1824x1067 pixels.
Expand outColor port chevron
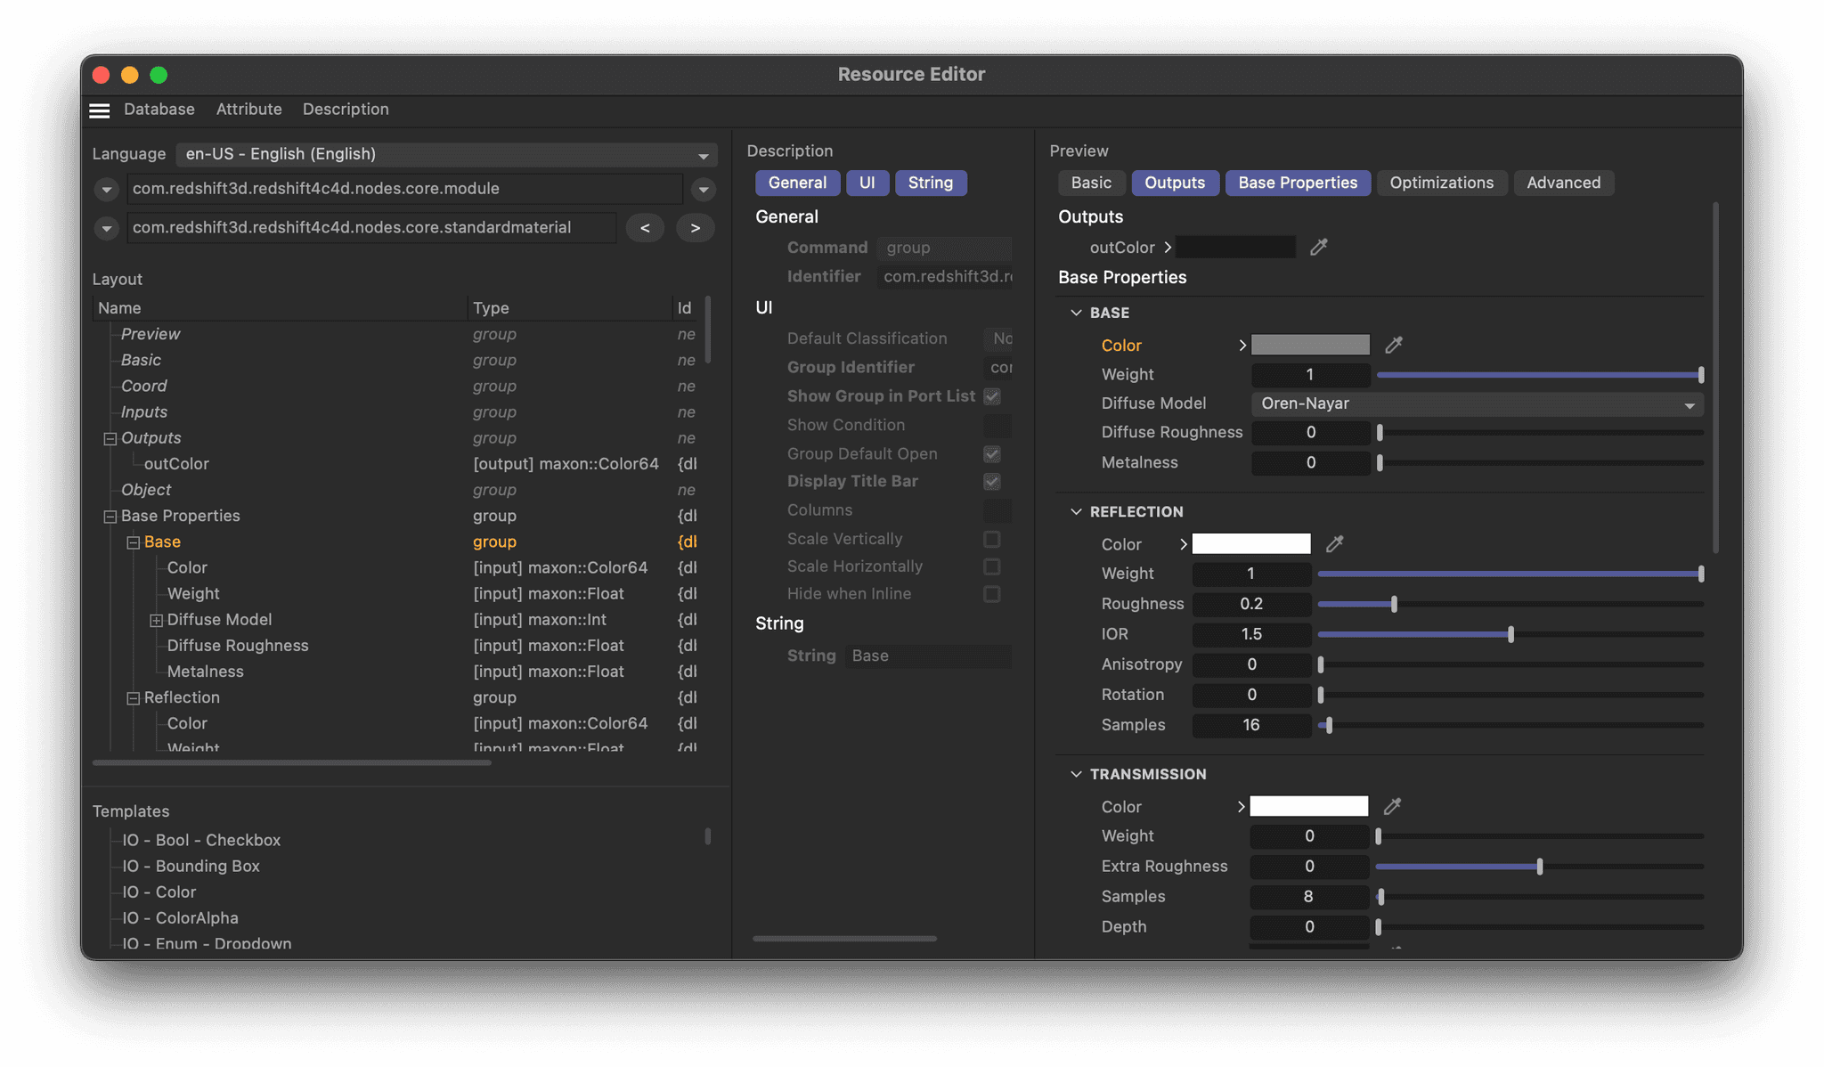click(1168, 247)
